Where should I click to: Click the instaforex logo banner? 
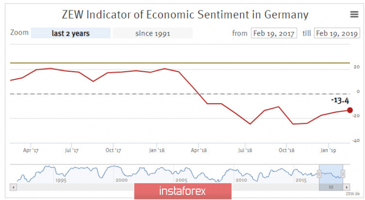click(x=183, y=191)
